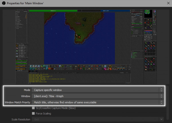This screenshot has width=172, height=123.
Task: Click the green health bar in preview
Action: click(x=53, y=11)
